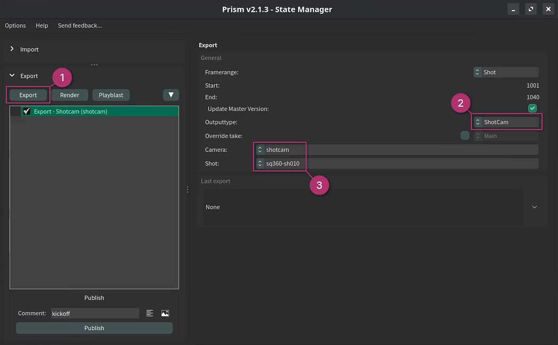Enable the Override take checkbox
The height and width of the screenshot is (345, 558).
click(465, 135)
